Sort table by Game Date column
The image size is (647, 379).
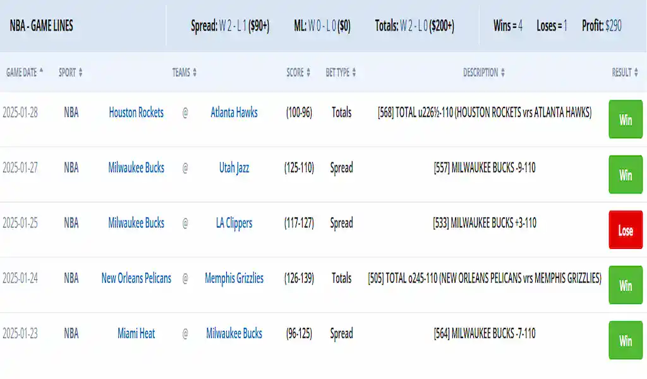point(25,73)
